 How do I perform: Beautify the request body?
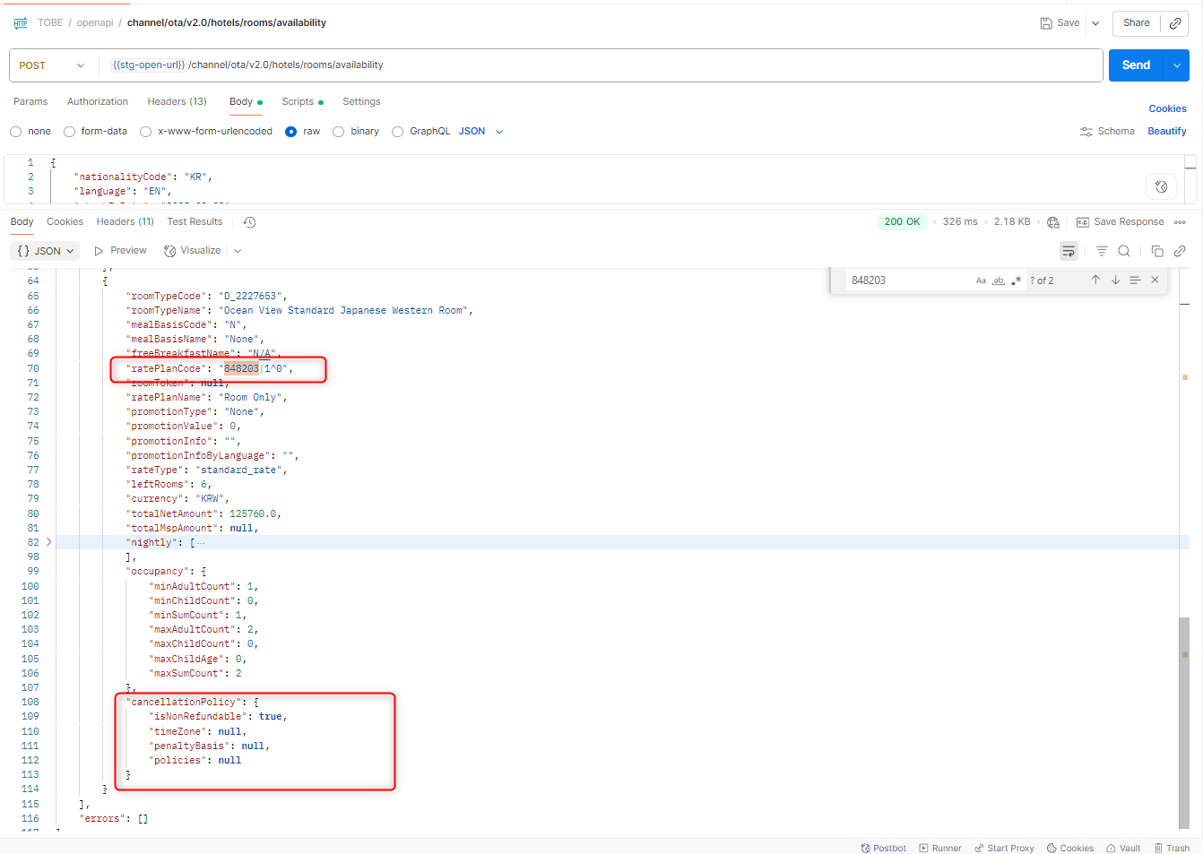pyautogui.click(x=1167, y=132)
